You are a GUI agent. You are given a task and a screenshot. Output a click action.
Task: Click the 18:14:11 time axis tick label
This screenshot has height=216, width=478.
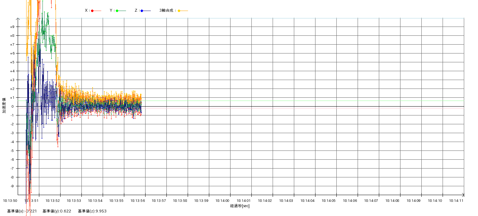[x=456, y=200]
